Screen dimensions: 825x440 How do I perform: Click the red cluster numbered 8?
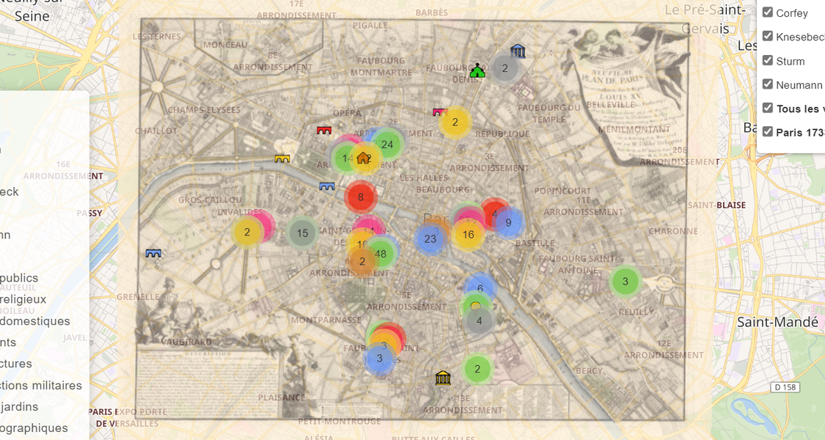(x=360, y=197)
